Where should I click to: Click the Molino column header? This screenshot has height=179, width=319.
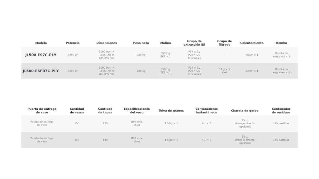point(166,43)
